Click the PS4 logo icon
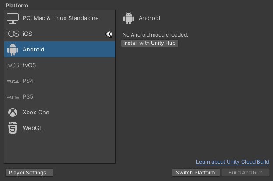The width and height of the screenshot is (273, 181). point(13,82)
